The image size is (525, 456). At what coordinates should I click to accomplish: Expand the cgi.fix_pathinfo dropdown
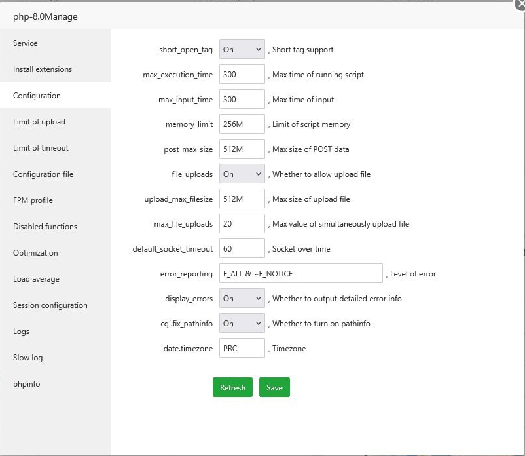242,324
